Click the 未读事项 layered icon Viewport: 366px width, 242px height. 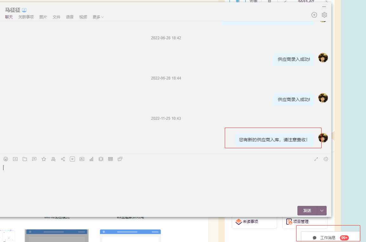(x=239, y=221)
